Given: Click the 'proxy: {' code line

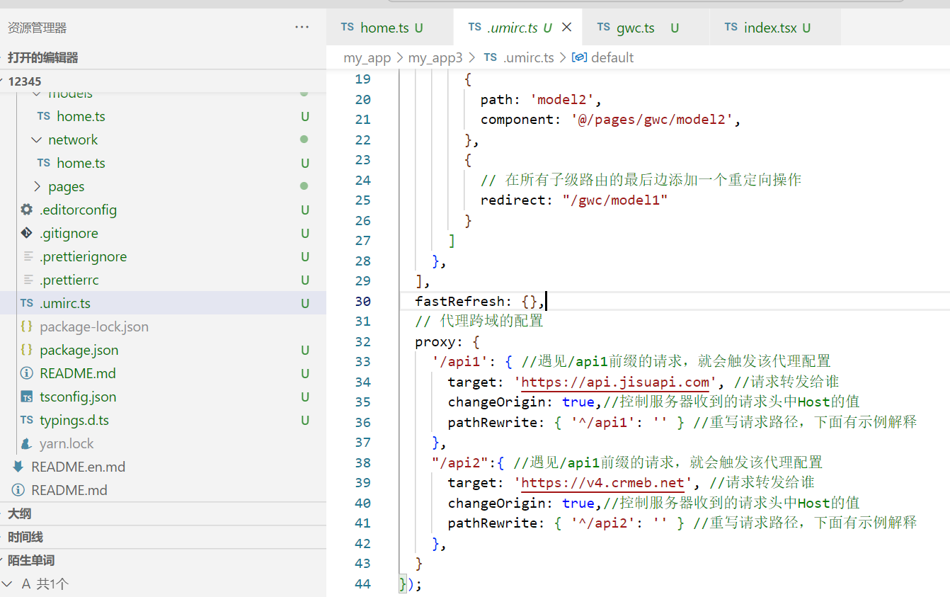Looking at the screenshot, I should click(x=447, y=342).
